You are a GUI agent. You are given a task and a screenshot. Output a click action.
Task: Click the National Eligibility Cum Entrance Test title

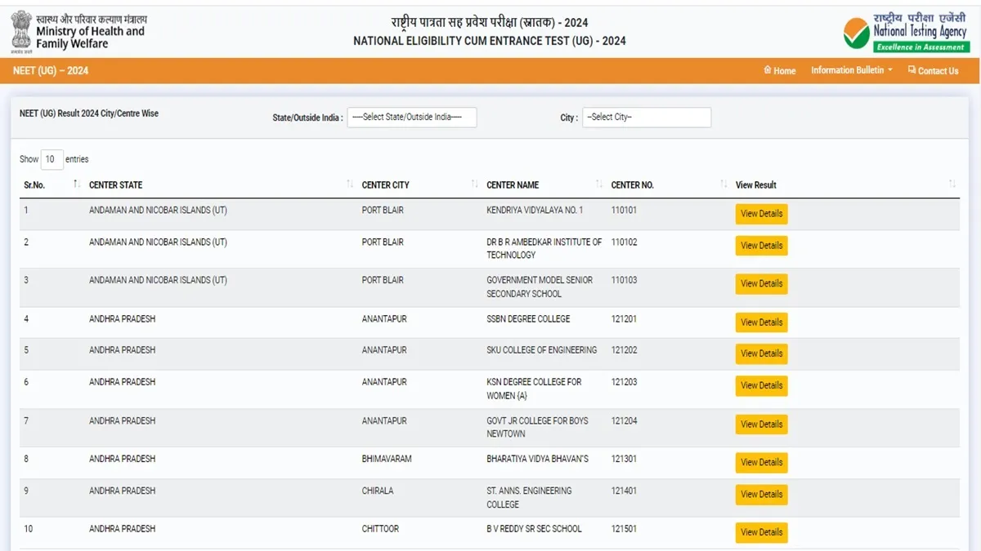(x=490, y=41)
